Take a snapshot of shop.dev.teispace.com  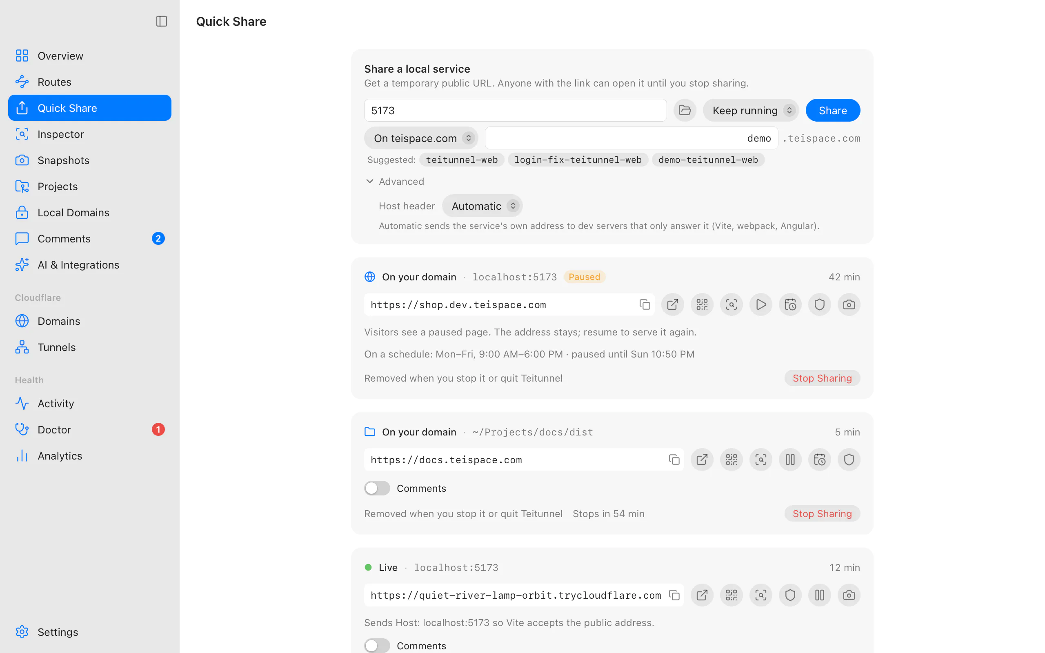pos(849,304)
